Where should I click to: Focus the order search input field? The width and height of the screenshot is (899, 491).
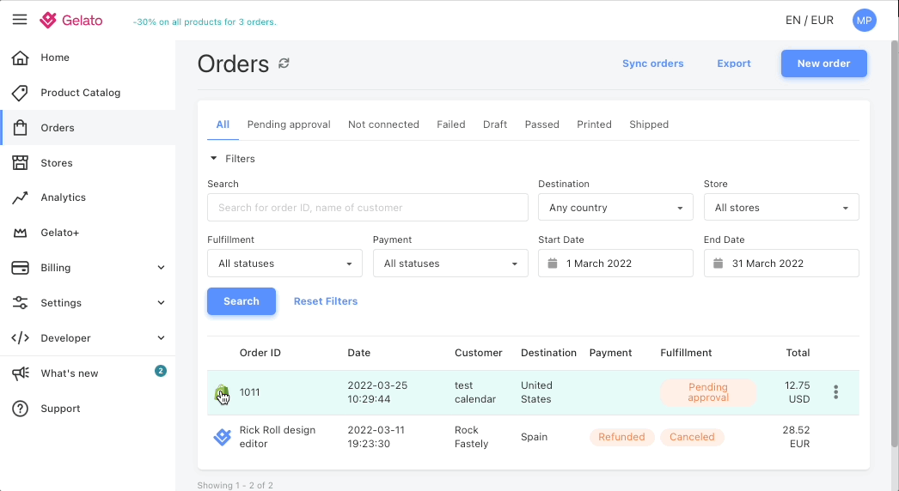(367, 208)
